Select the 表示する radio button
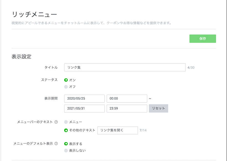Screen dimensions: 227x161 (66, 144)
